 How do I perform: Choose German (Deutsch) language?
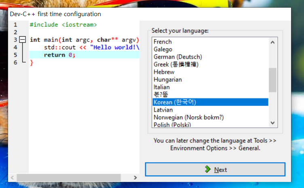pyautogui.click(x=210, y=56)
